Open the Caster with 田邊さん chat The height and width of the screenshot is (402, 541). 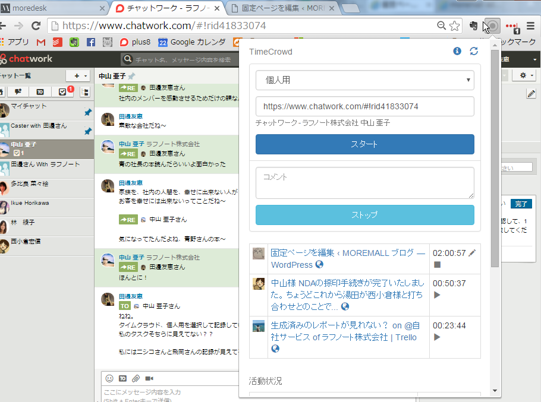(x=47, y=130)
